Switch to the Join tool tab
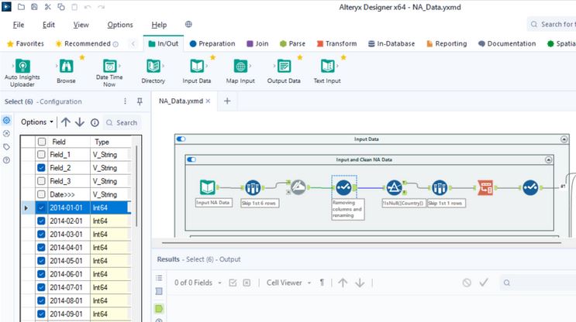Screen dimensions: 576x322 pos(257,43)
